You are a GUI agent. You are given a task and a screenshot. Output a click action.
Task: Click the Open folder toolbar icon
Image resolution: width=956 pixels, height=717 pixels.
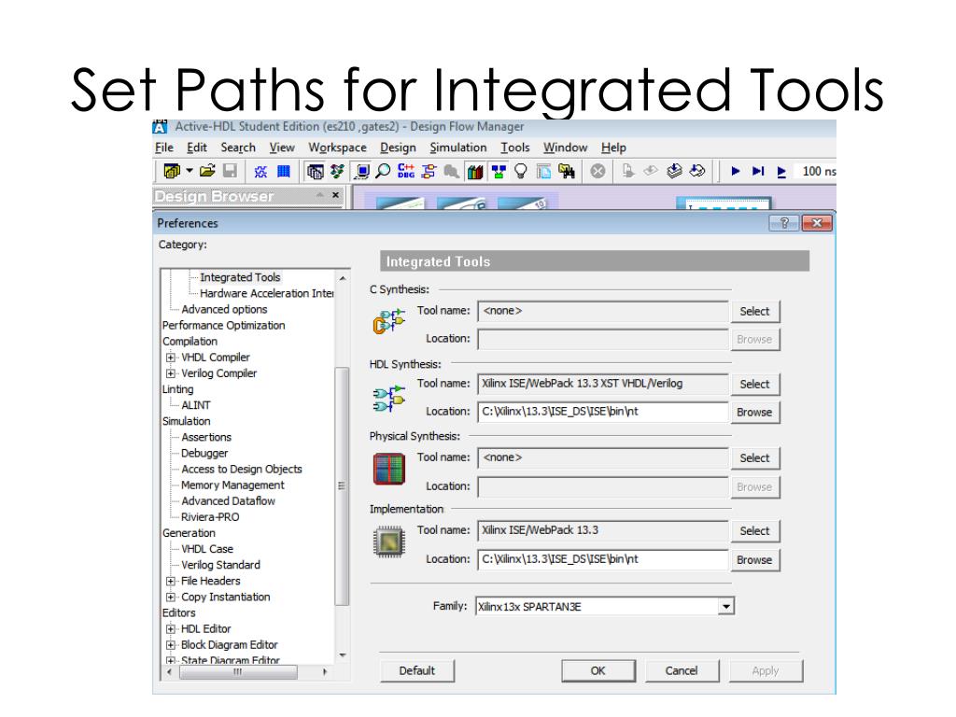[x=207, y=172]
